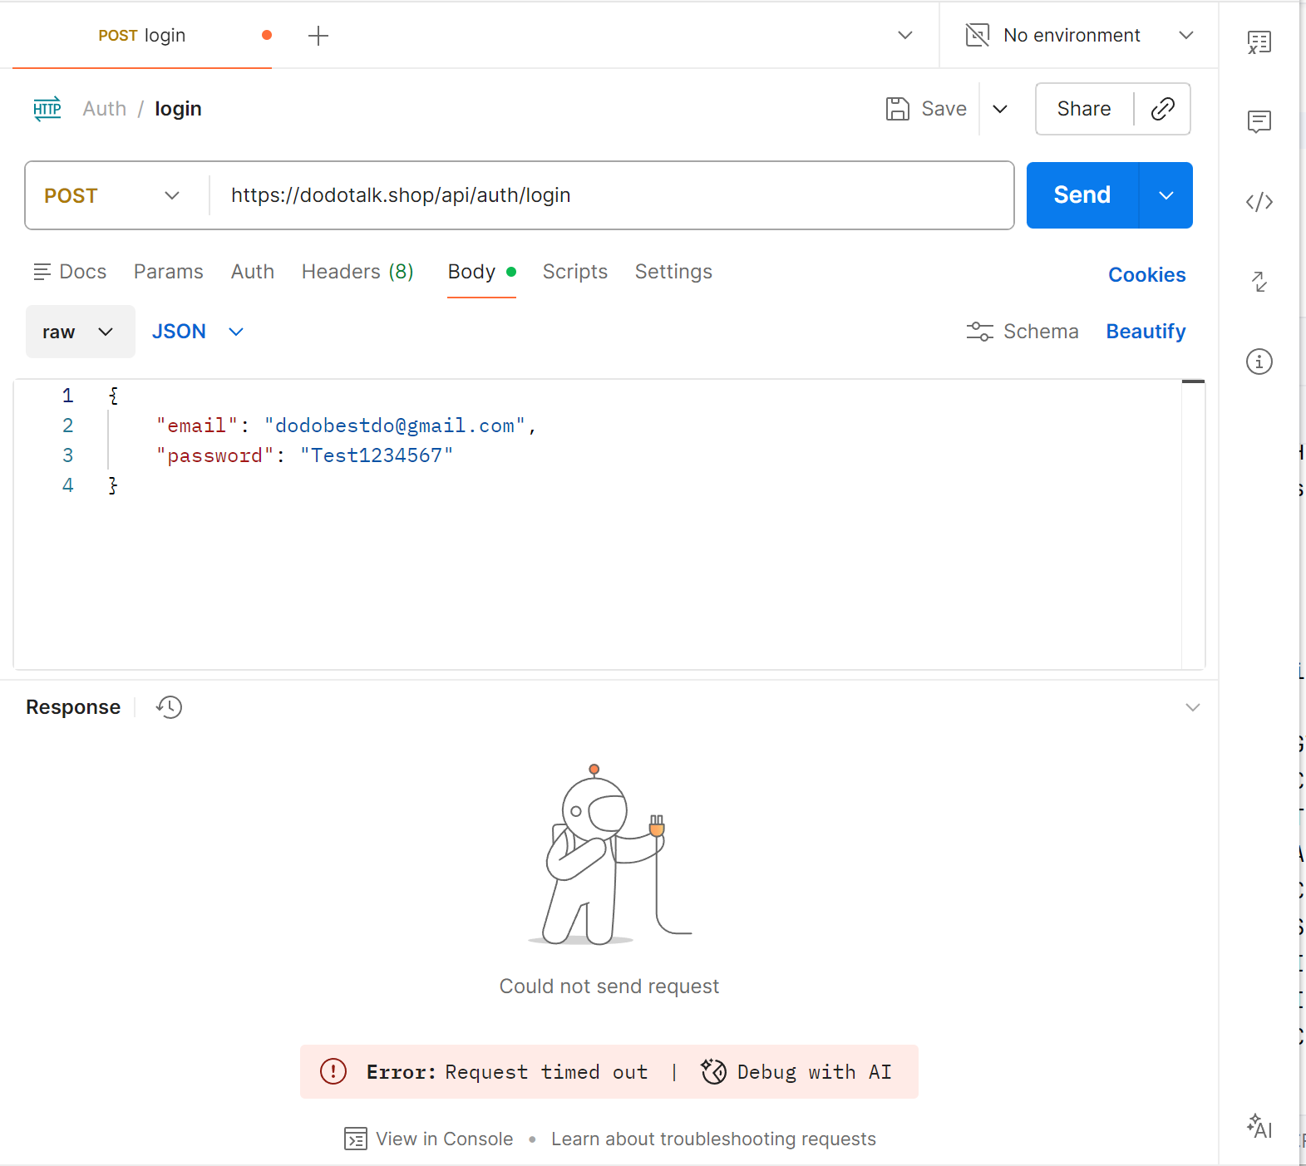Click the View in Console icon
This screenshot has width=1306, height=1166.
[356, 1139]
